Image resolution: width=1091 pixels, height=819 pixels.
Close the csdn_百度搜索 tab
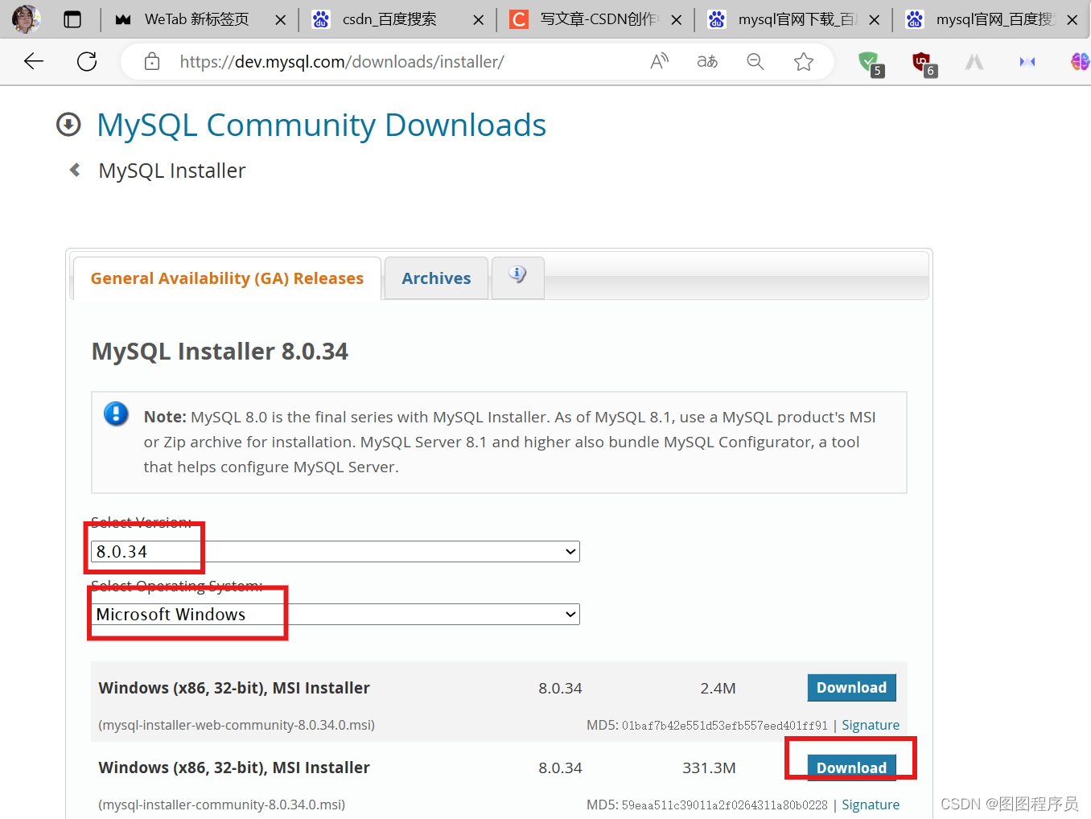[478, 20]
